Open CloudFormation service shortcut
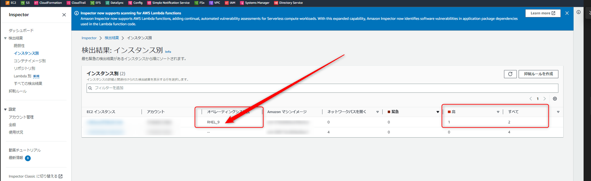This screenshot has width=591, height=181. [x=48, y=3]
